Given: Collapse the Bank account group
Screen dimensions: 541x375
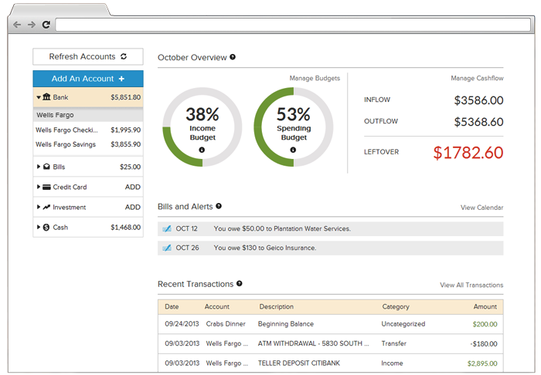Looking at the screenshot, I should tap(39, 97).
